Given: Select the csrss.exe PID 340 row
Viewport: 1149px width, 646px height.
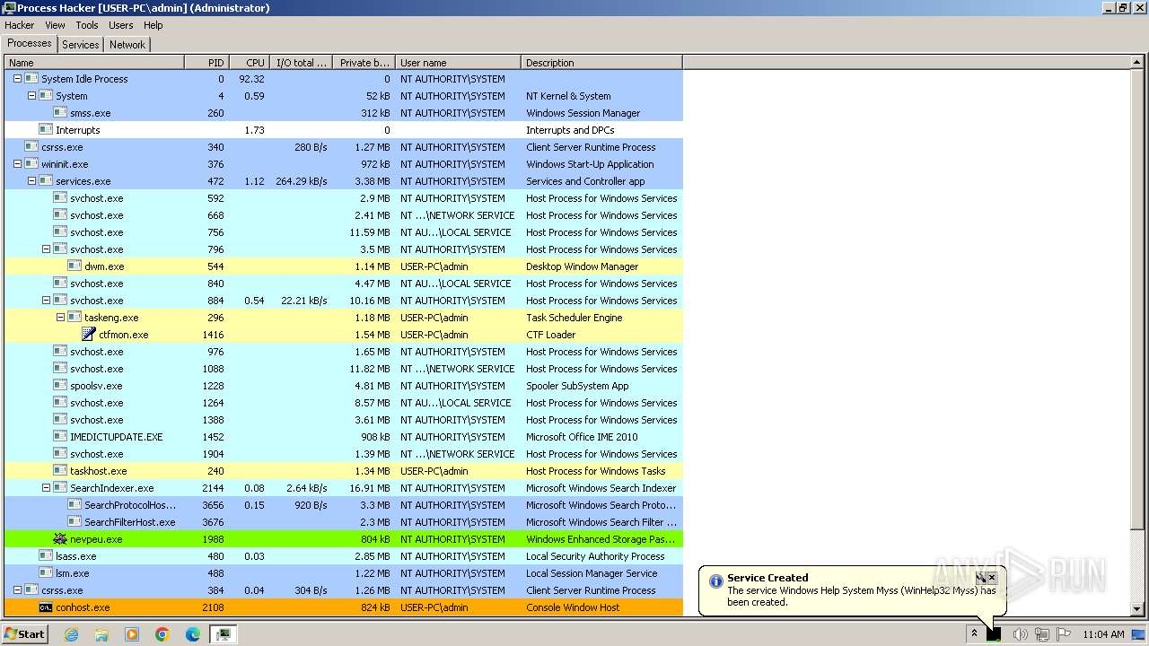Looking at the screenshot, I should tap(344, 147).
